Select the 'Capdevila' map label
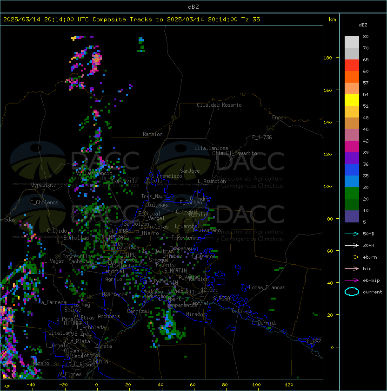The image size is (387, 391). pos(125,181)
